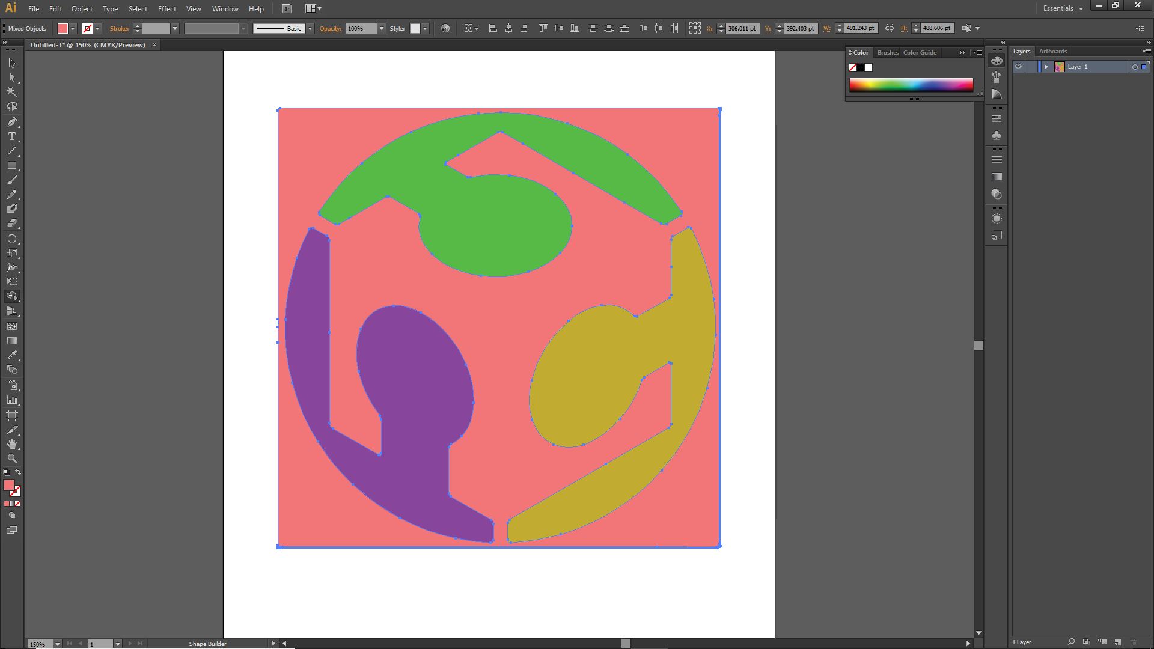Select the Hand tool
This screenshot has width=1154, height=649.
click(x=12, y=444)
